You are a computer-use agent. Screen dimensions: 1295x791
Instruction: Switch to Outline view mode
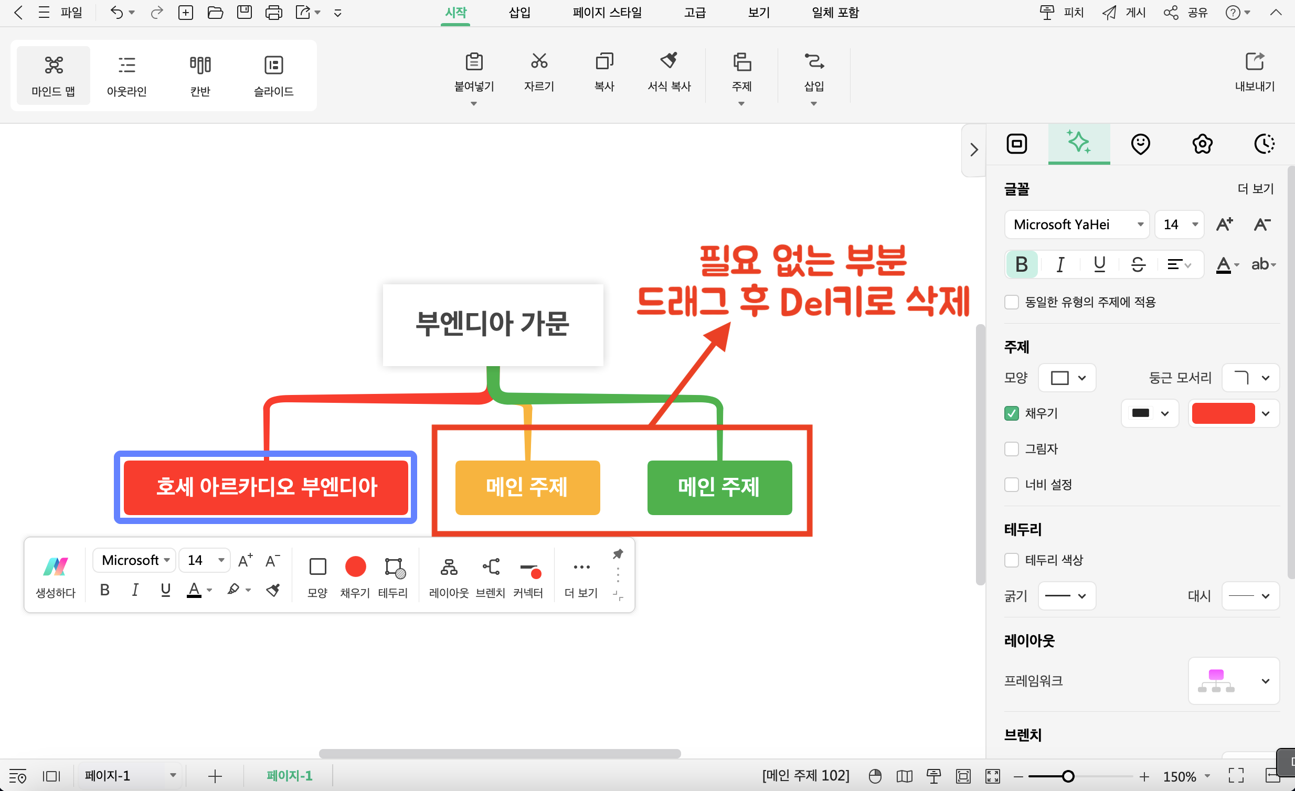[x=126, y=76]
